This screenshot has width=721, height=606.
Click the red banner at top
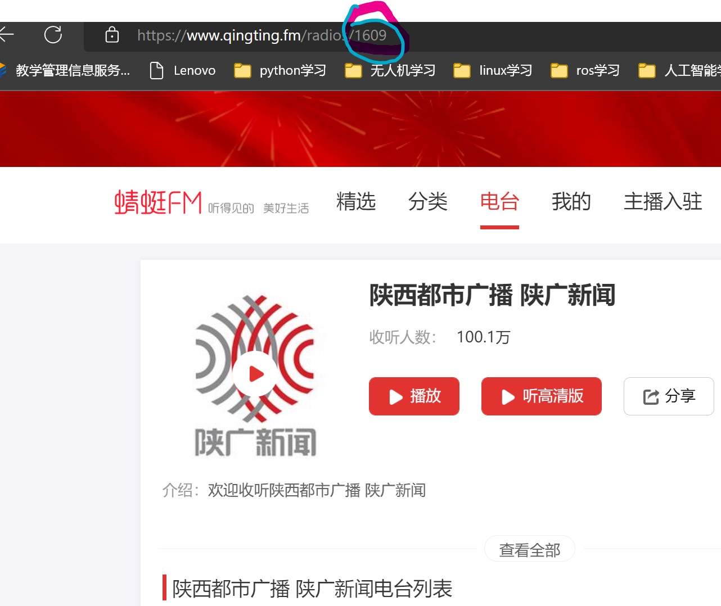pos(360,129)
